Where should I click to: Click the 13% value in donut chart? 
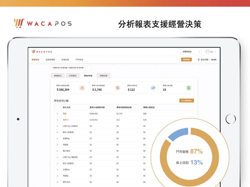[196, 162]
